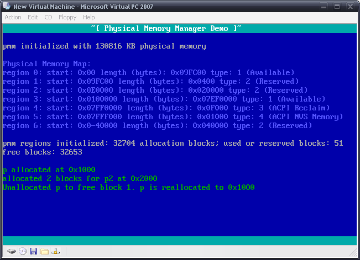Open the Floppy menu
This screenshot has width=360, height=260.
click(67, 18)
